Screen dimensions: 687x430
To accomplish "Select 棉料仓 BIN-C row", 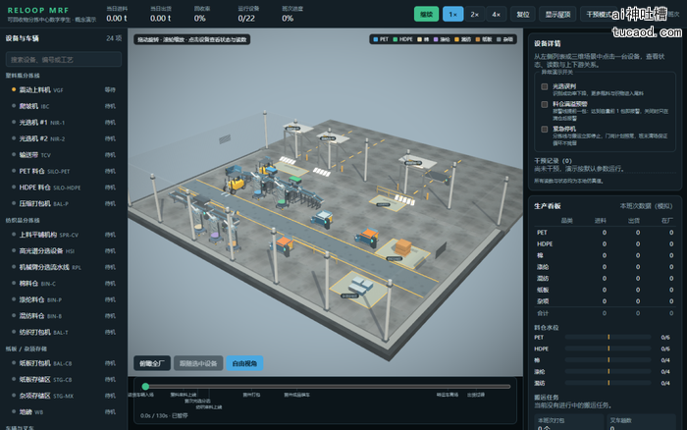I will pyautogui.click(x=63, y=283).
